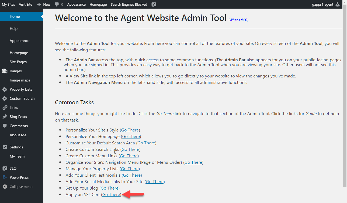Click the Property Lists gear icon
Image resolution: width=347 pixels, height=203 pixels.
pyautogui.click(x=5, y=89)
